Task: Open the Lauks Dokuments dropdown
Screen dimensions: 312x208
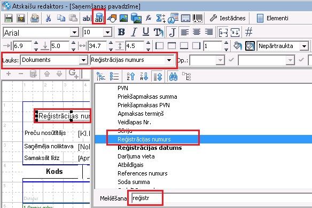Action: point(83,60)
